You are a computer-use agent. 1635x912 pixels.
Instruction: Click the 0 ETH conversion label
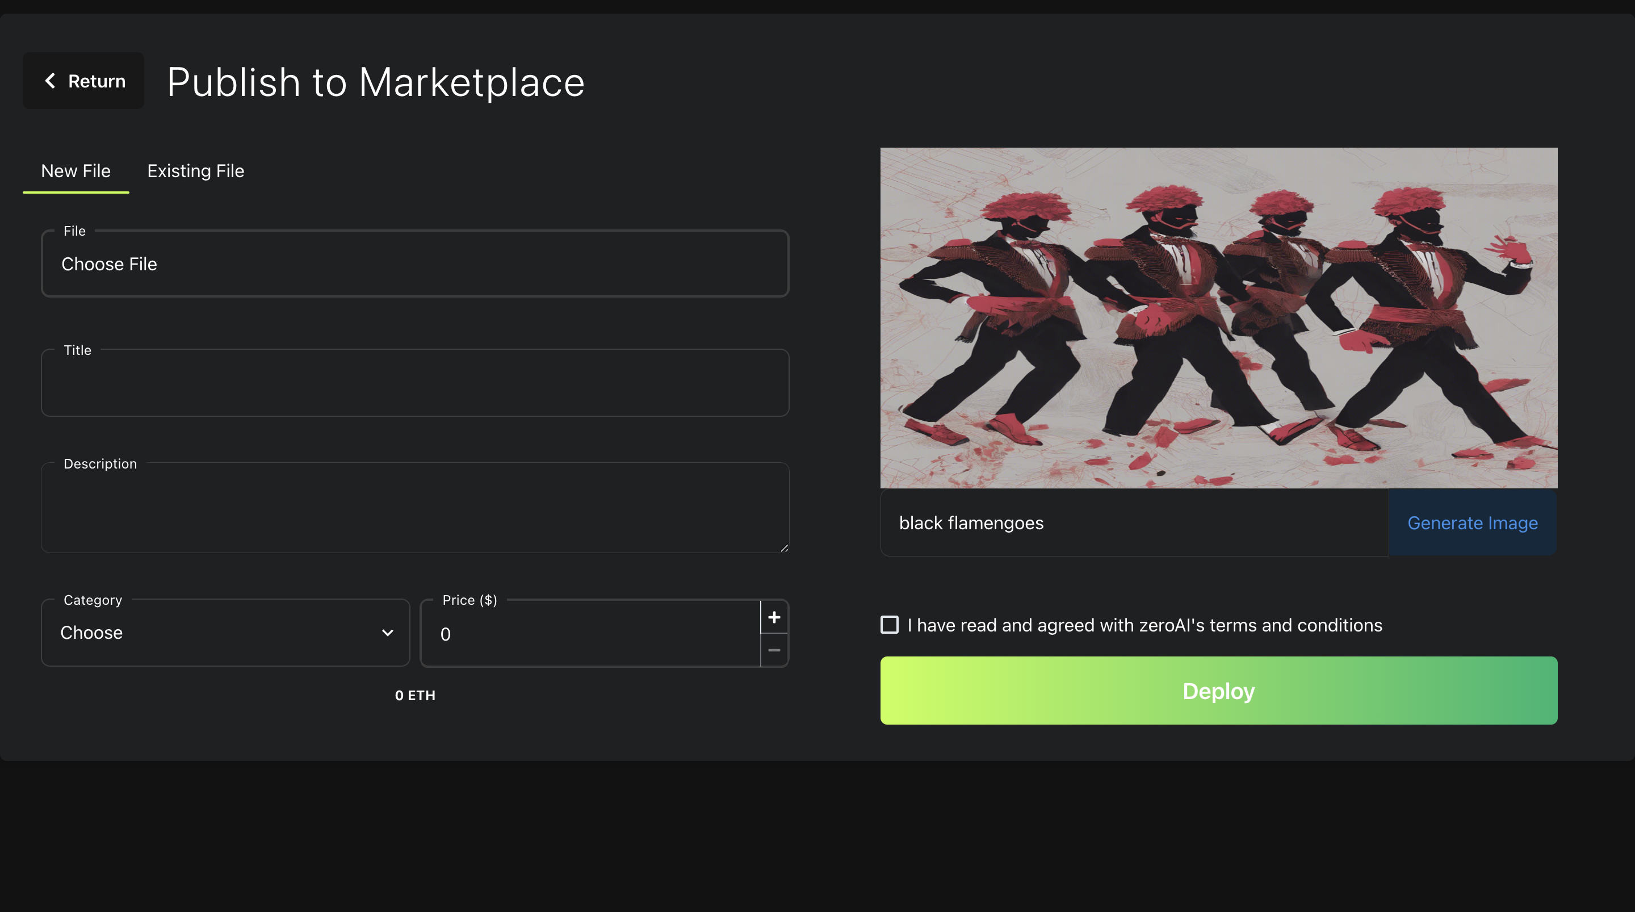point(414,696)
